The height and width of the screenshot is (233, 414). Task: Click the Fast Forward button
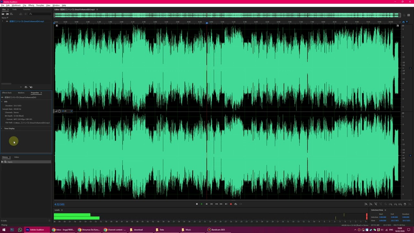click(x=221, y=204)
